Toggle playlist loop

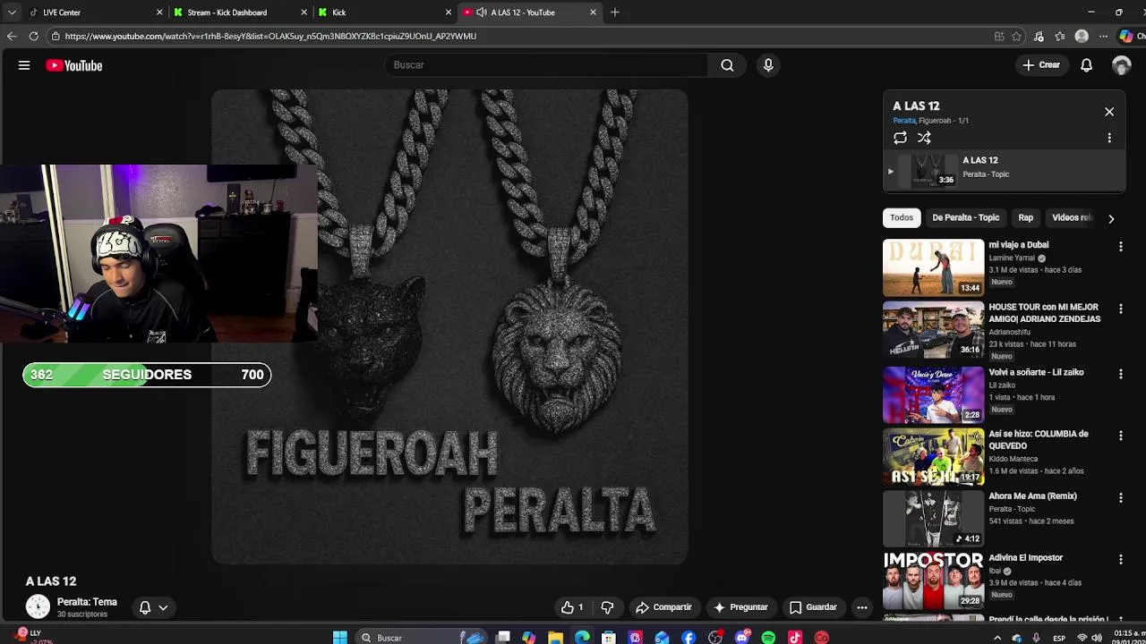click(900, 138)
